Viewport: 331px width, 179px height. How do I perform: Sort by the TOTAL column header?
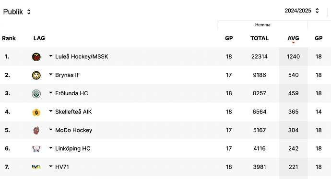[260, 38]
